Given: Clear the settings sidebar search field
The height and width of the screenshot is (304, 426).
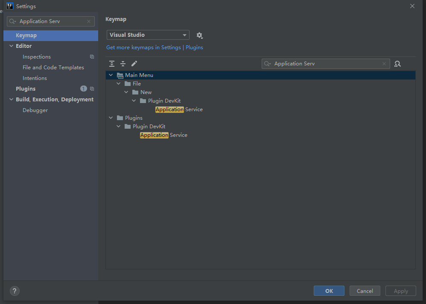Looking at the screenshot, I should [89, 21].
